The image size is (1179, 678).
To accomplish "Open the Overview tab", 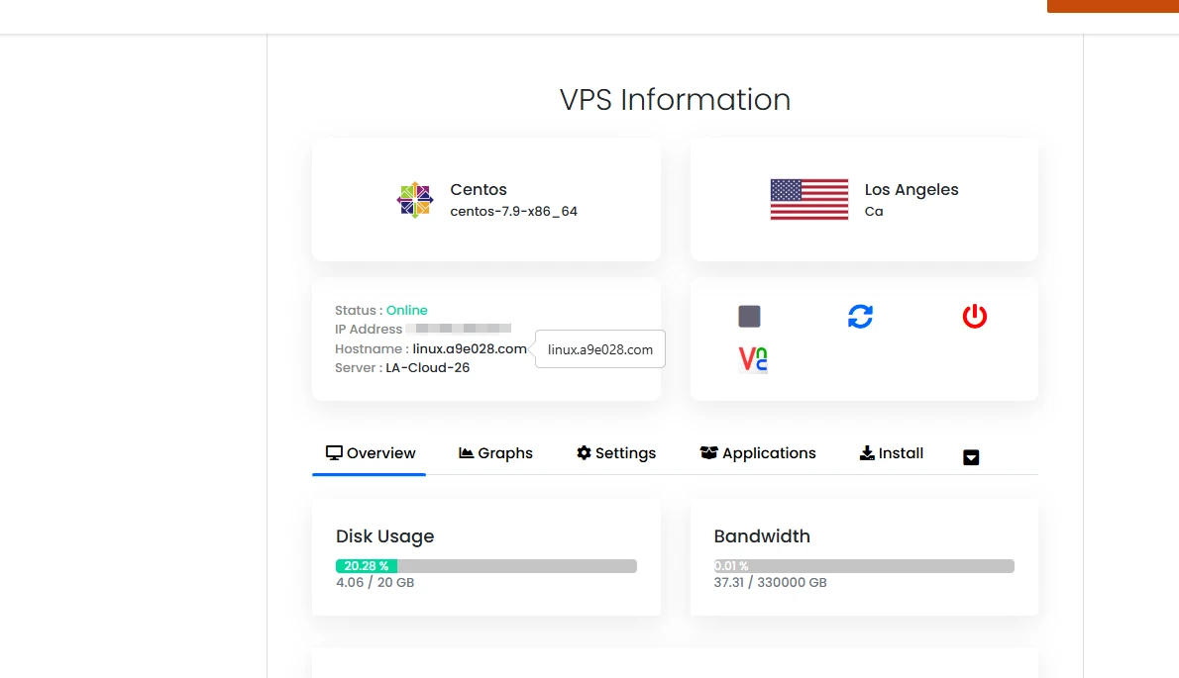I will [x=371, y=453].
